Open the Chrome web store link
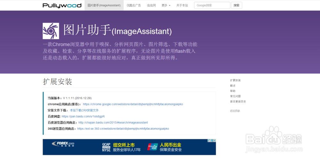This screenshot has width=320, height=160. 133,104
